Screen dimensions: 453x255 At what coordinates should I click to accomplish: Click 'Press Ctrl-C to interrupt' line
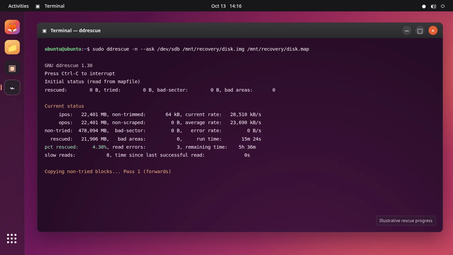coord(80,73)
